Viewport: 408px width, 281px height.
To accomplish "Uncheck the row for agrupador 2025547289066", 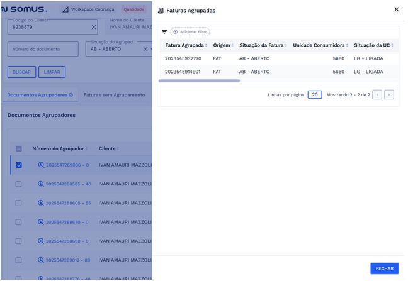I will [x=18, y=165].
